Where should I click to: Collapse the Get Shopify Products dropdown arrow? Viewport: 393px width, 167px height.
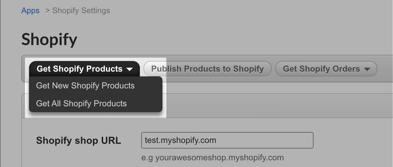pos(129,69)
